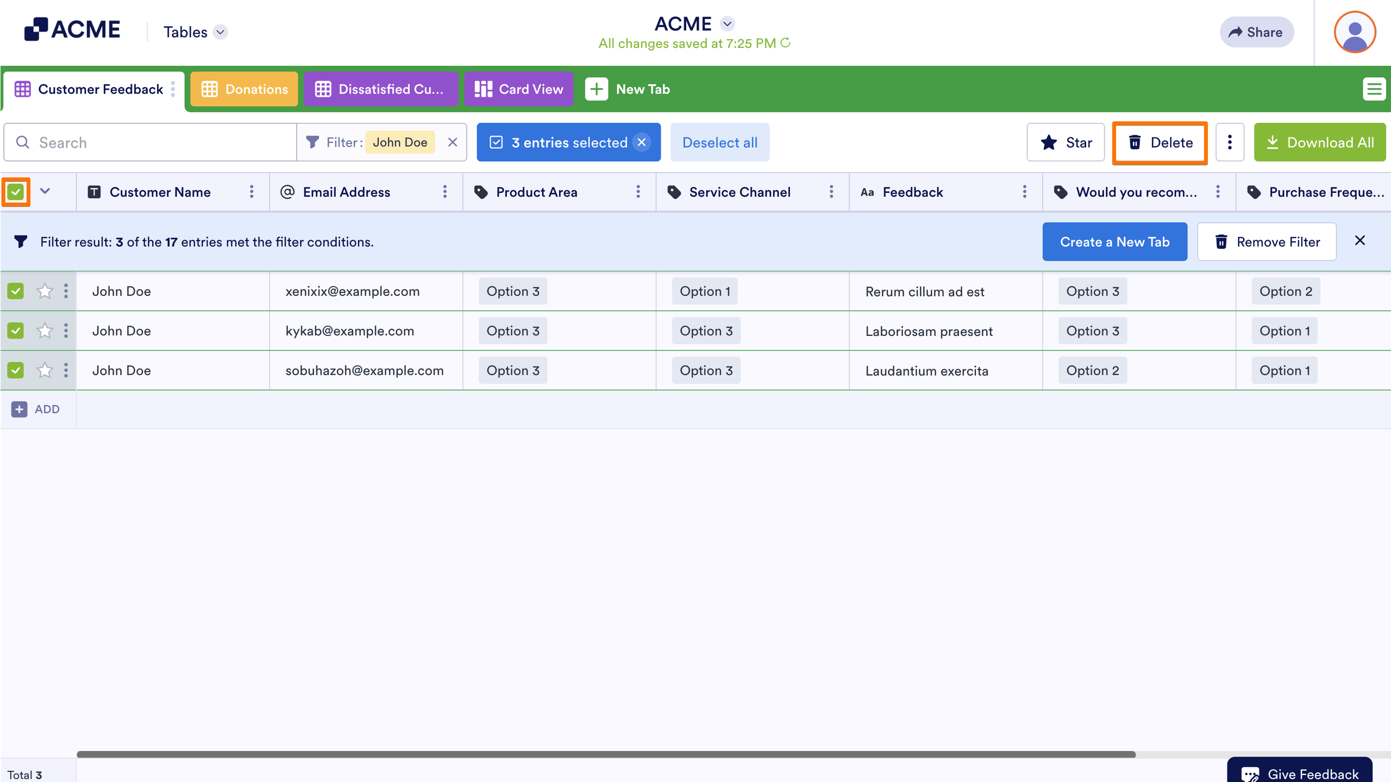1391x782 pixels.
Task: Click the search magnifier icon
Action: (23, 142)
